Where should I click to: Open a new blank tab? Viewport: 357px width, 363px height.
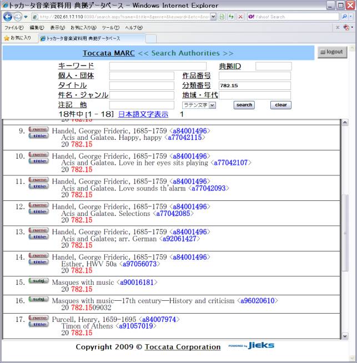tap(151, 39)
